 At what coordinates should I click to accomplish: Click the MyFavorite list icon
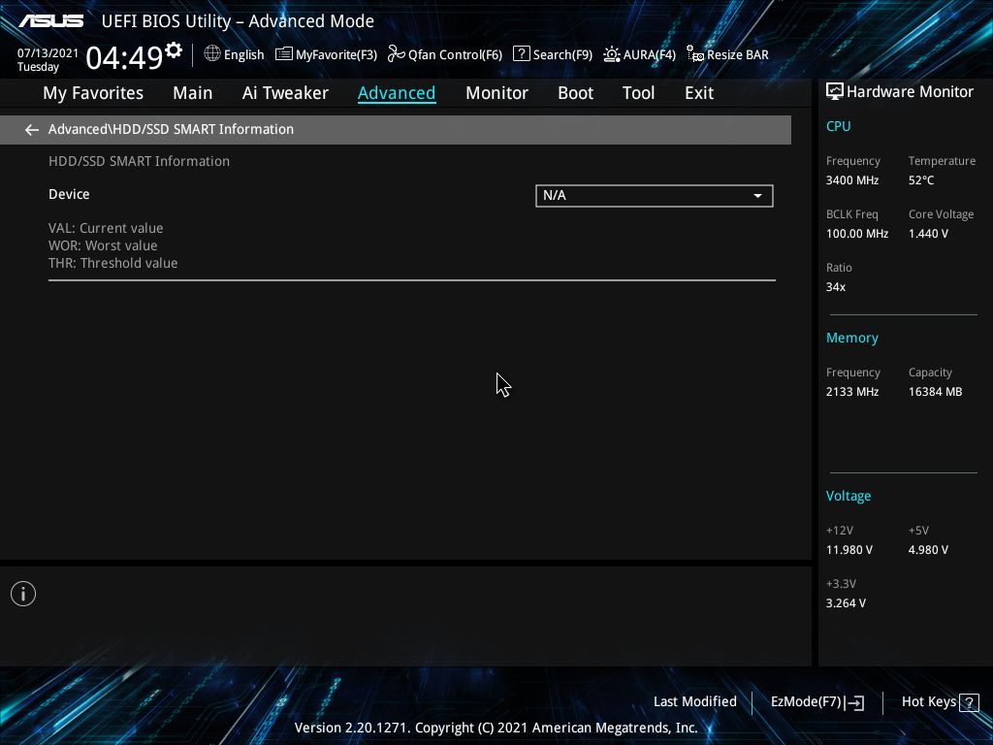(284, 54)
